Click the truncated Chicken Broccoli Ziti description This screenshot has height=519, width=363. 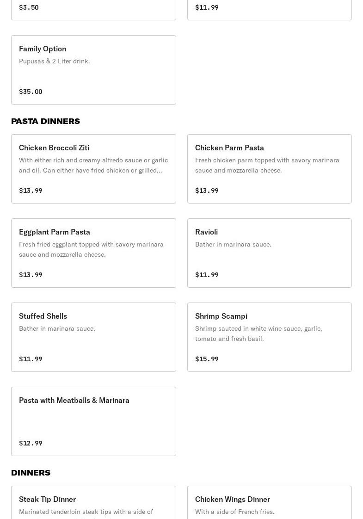pyautogui.click(x=93, y=165)
